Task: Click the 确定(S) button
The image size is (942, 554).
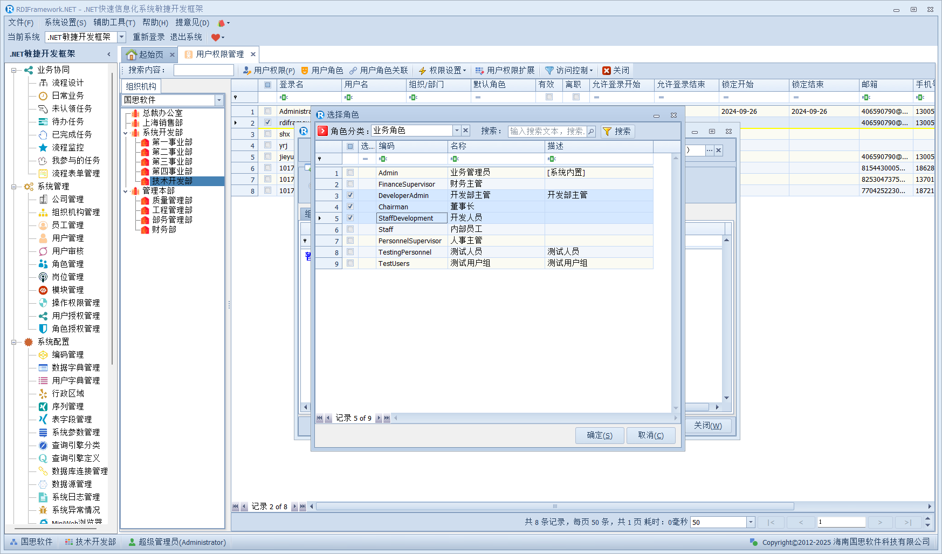Action: pyautogui.click(x=599, y=435)
